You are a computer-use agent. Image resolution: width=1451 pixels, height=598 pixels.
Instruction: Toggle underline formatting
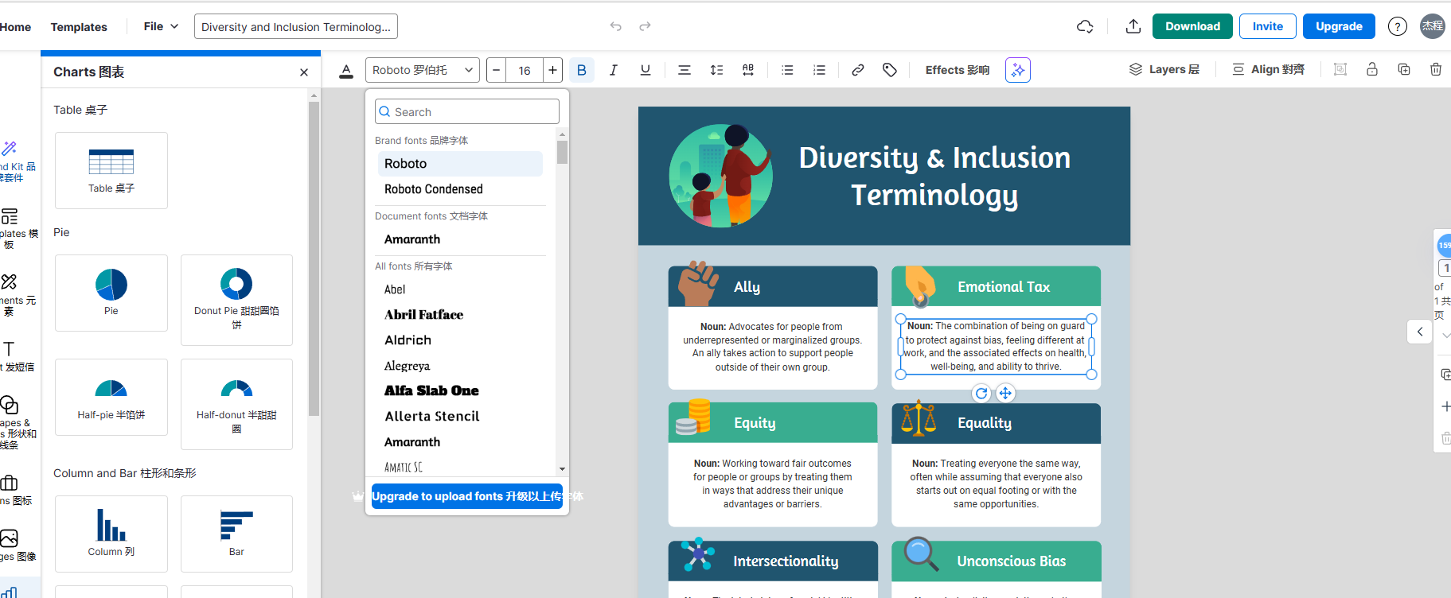point(646,70)
